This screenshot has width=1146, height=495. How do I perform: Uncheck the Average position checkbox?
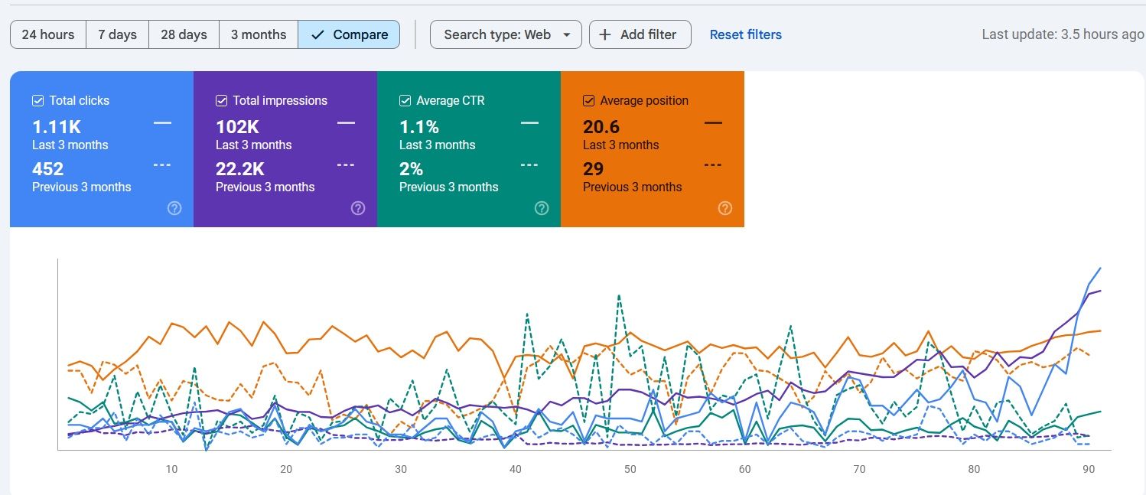(588, 100)
